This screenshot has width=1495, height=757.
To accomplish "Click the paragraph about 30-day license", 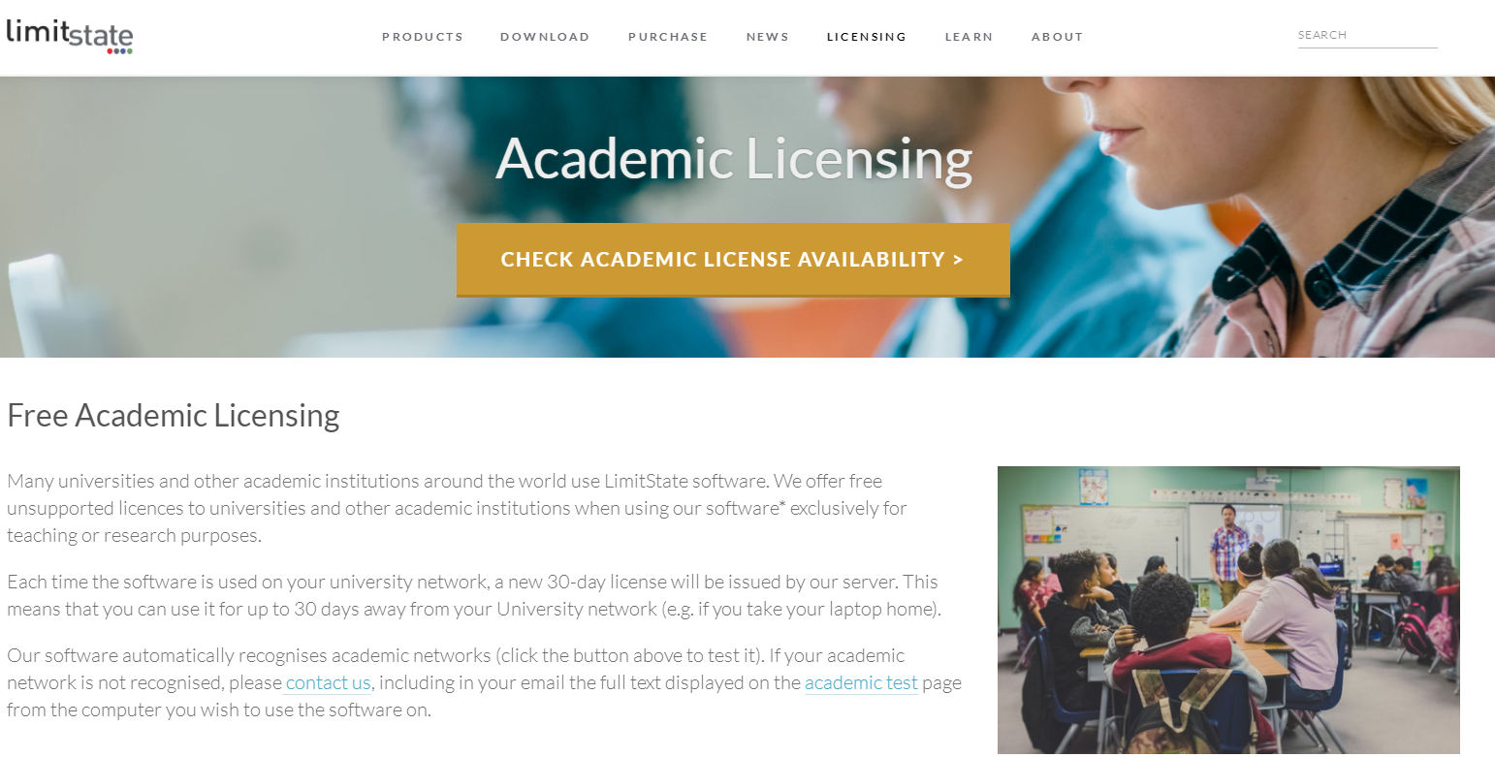I will [x=473, y=596].
